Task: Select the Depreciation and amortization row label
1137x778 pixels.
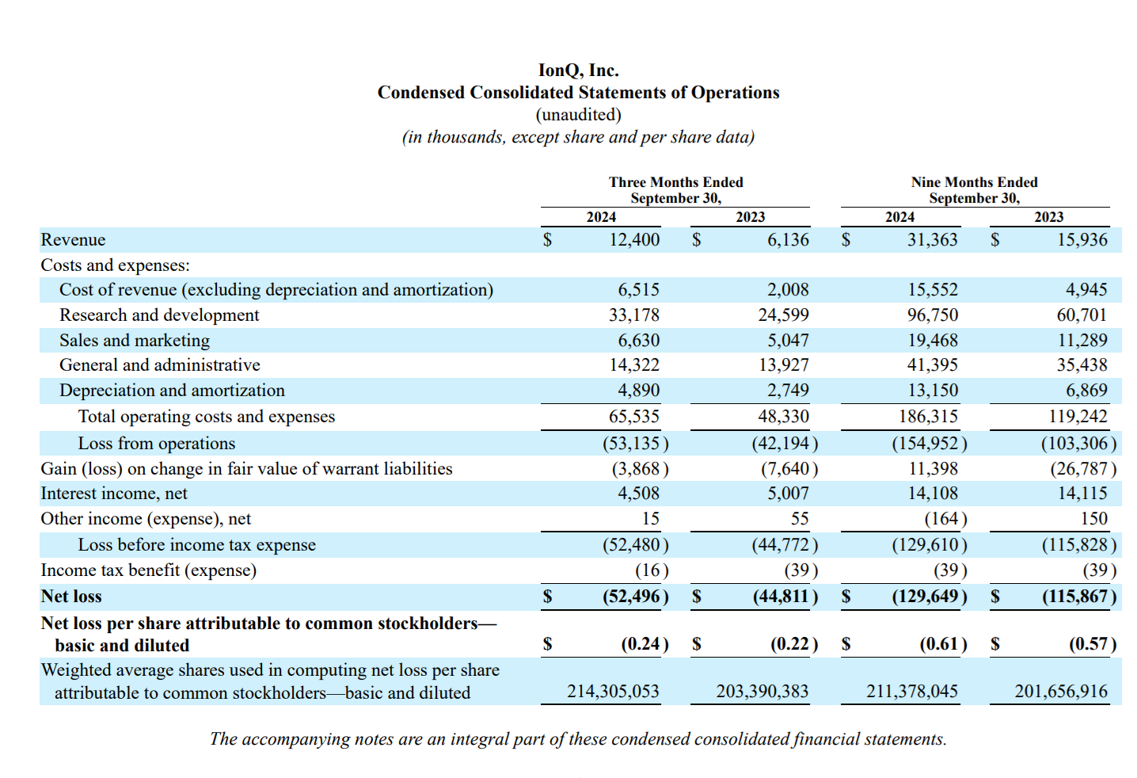Action: (172, 391)
